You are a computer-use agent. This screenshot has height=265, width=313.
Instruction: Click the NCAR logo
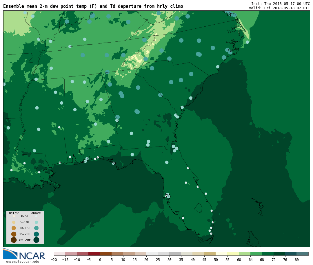(24, 254)
